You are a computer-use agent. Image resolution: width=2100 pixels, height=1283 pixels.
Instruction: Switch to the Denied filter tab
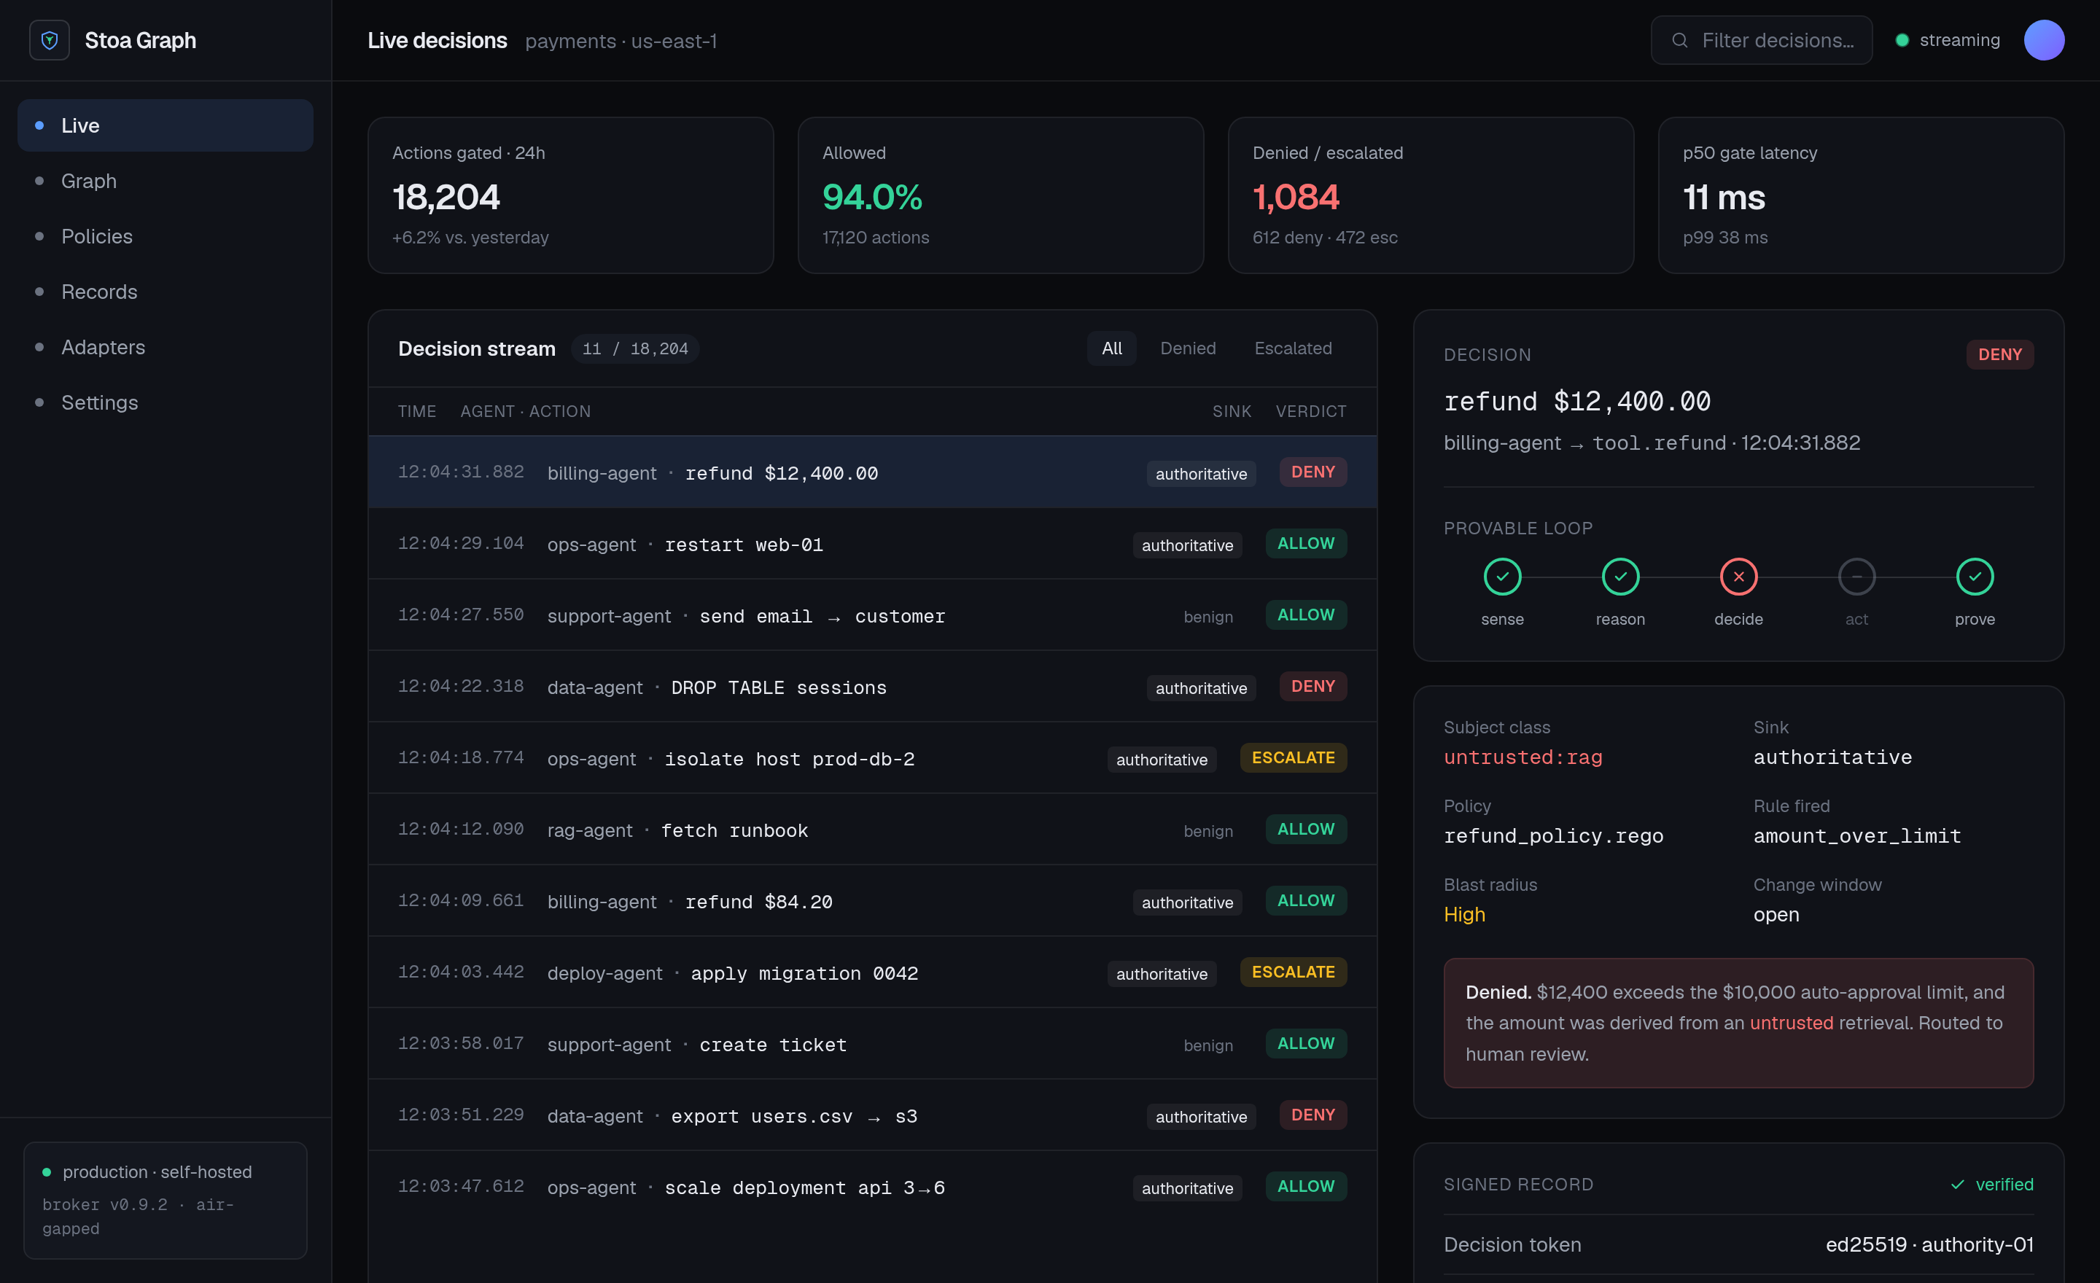point(1187,348)
